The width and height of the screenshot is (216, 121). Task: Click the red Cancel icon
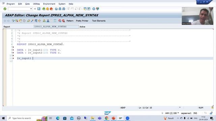51,9
